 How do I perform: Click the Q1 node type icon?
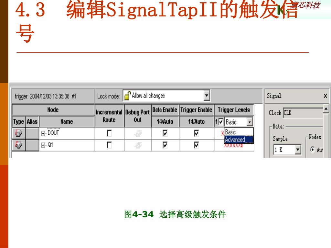18,145
